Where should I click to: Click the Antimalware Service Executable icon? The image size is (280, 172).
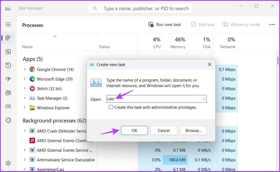click(32, 160)
